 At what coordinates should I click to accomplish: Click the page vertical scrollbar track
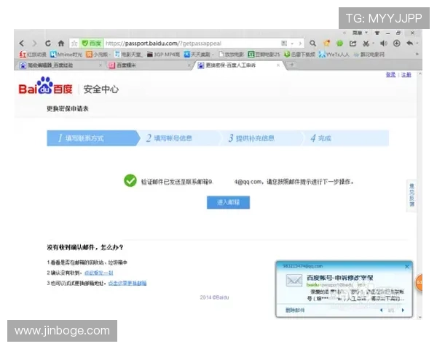[420, 195]
